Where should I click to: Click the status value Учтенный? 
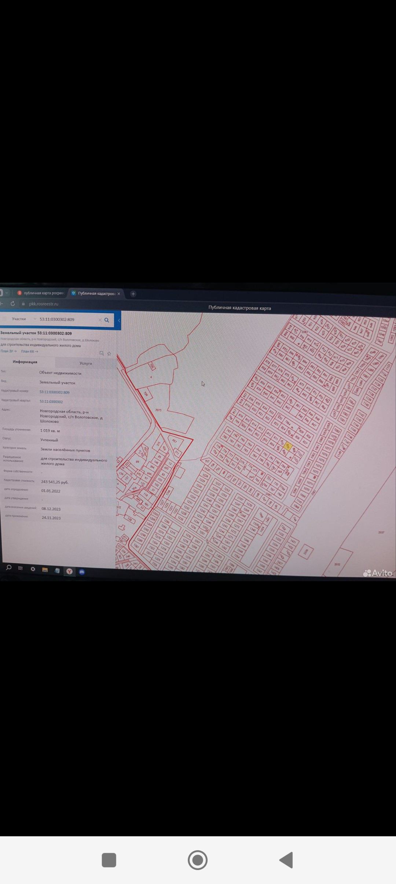tap(49, 440)
